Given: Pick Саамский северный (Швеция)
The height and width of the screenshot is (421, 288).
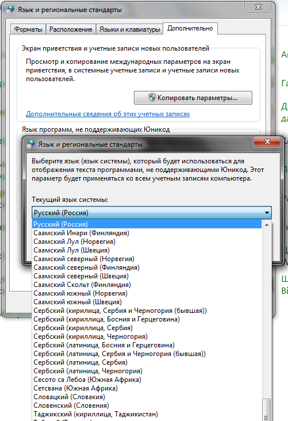Looking at the screenshot, I should click(x=147, y=276).
